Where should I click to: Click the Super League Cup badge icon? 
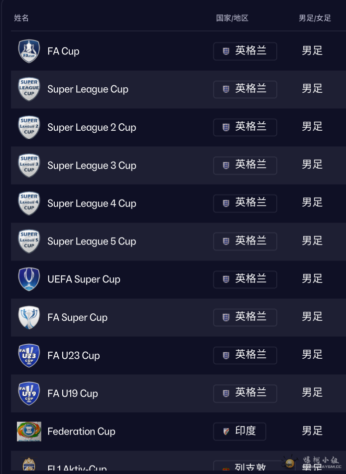click(x=29, y=89)
